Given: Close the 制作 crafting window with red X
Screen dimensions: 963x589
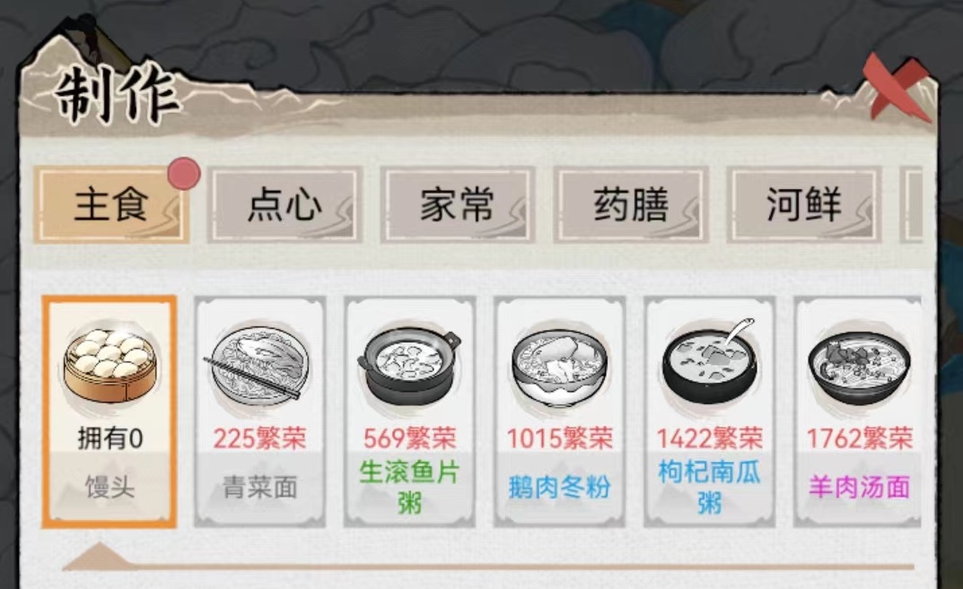Looking at the screenshot, I should tap(897, 86).
